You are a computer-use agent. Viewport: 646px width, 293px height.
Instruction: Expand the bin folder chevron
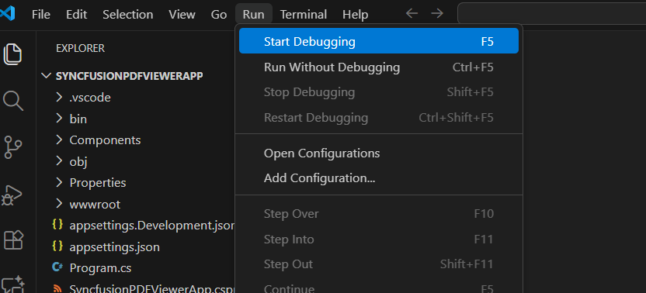coord(59,119)
